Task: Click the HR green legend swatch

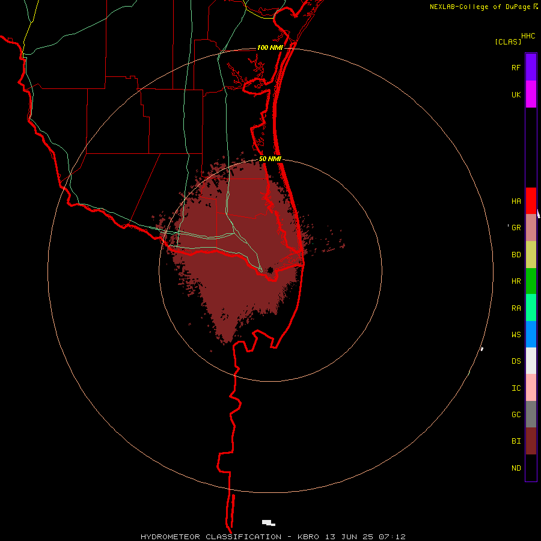Action: click(x=531, y=281)
